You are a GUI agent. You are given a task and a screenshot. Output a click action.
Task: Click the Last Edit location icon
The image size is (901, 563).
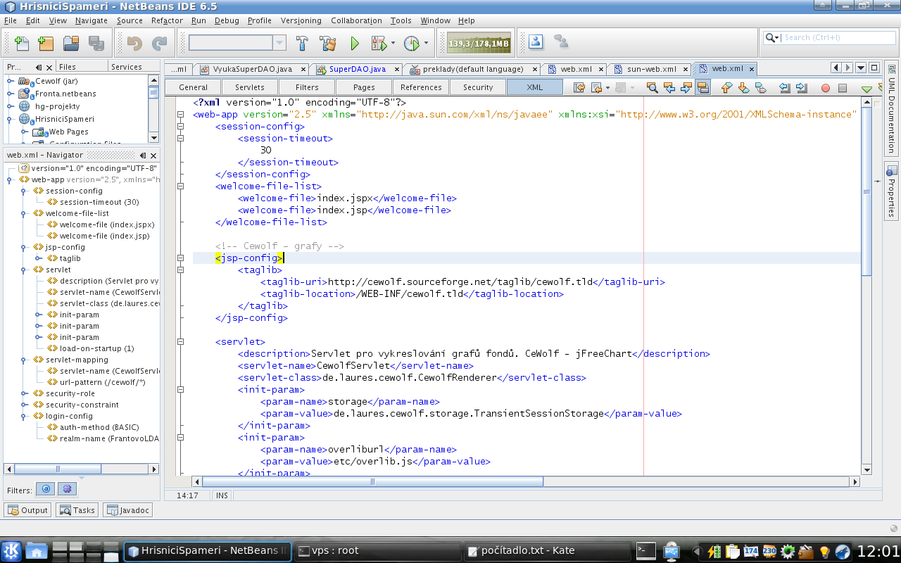579,88
